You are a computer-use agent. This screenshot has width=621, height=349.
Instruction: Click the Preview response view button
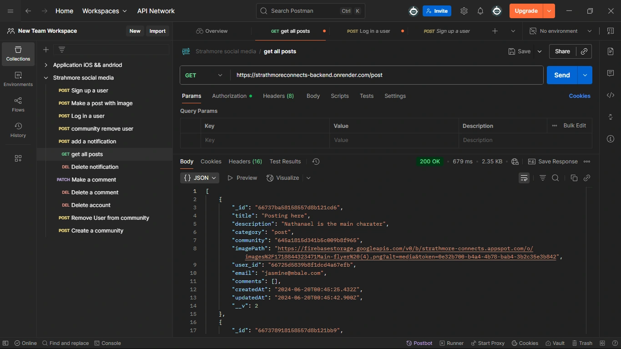242,178
